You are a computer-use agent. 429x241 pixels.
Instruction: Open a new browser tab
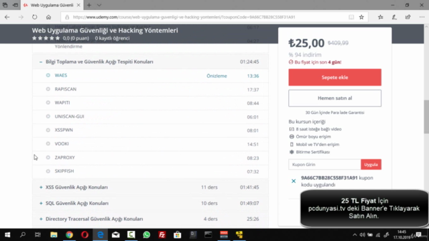89,5
